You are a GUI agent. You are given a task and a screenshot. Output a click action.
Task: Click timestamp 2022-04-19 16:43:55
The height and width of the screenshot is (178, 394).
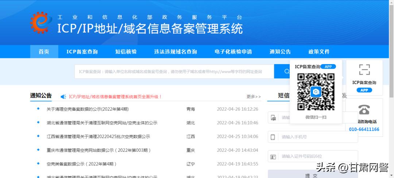point(237,164)
